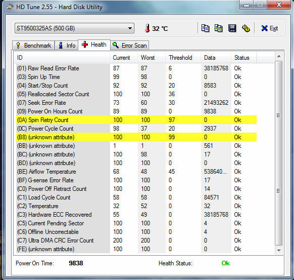The height and width of the screenshot is (280, 294).
Task: Select the (C5) Current Pending Sector row
Action: [136, 223]
